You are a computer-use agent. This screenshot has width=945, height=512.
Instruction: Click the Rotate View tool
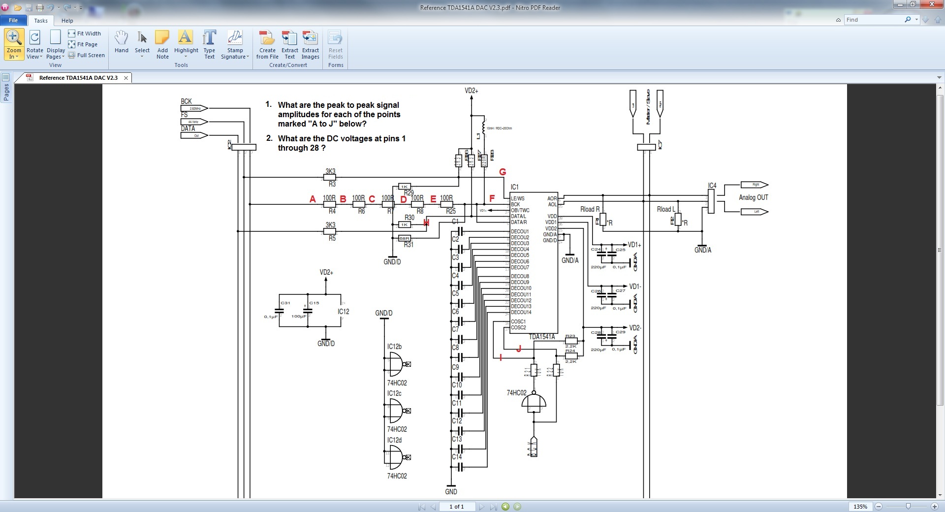tap(34, 44)
